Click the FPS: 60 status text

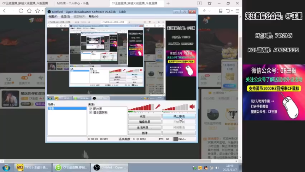pyautogui.click(x=164, y=139)
